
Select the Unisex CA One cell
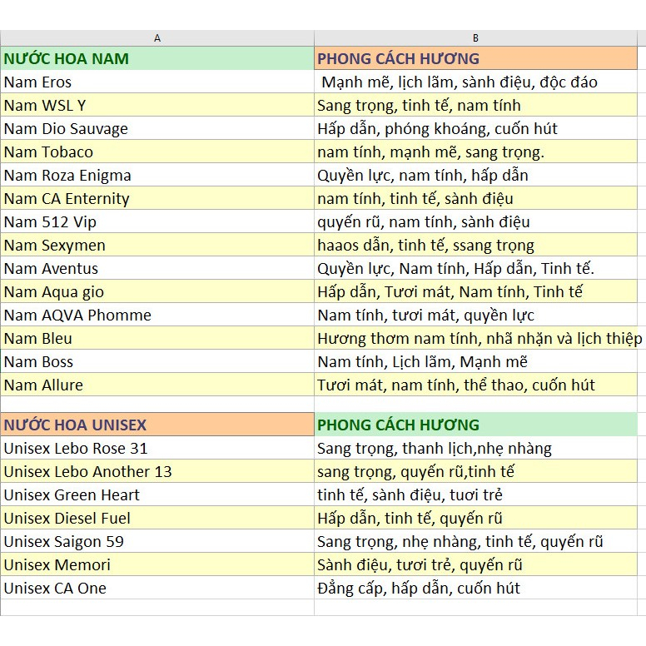click(157, 588)
